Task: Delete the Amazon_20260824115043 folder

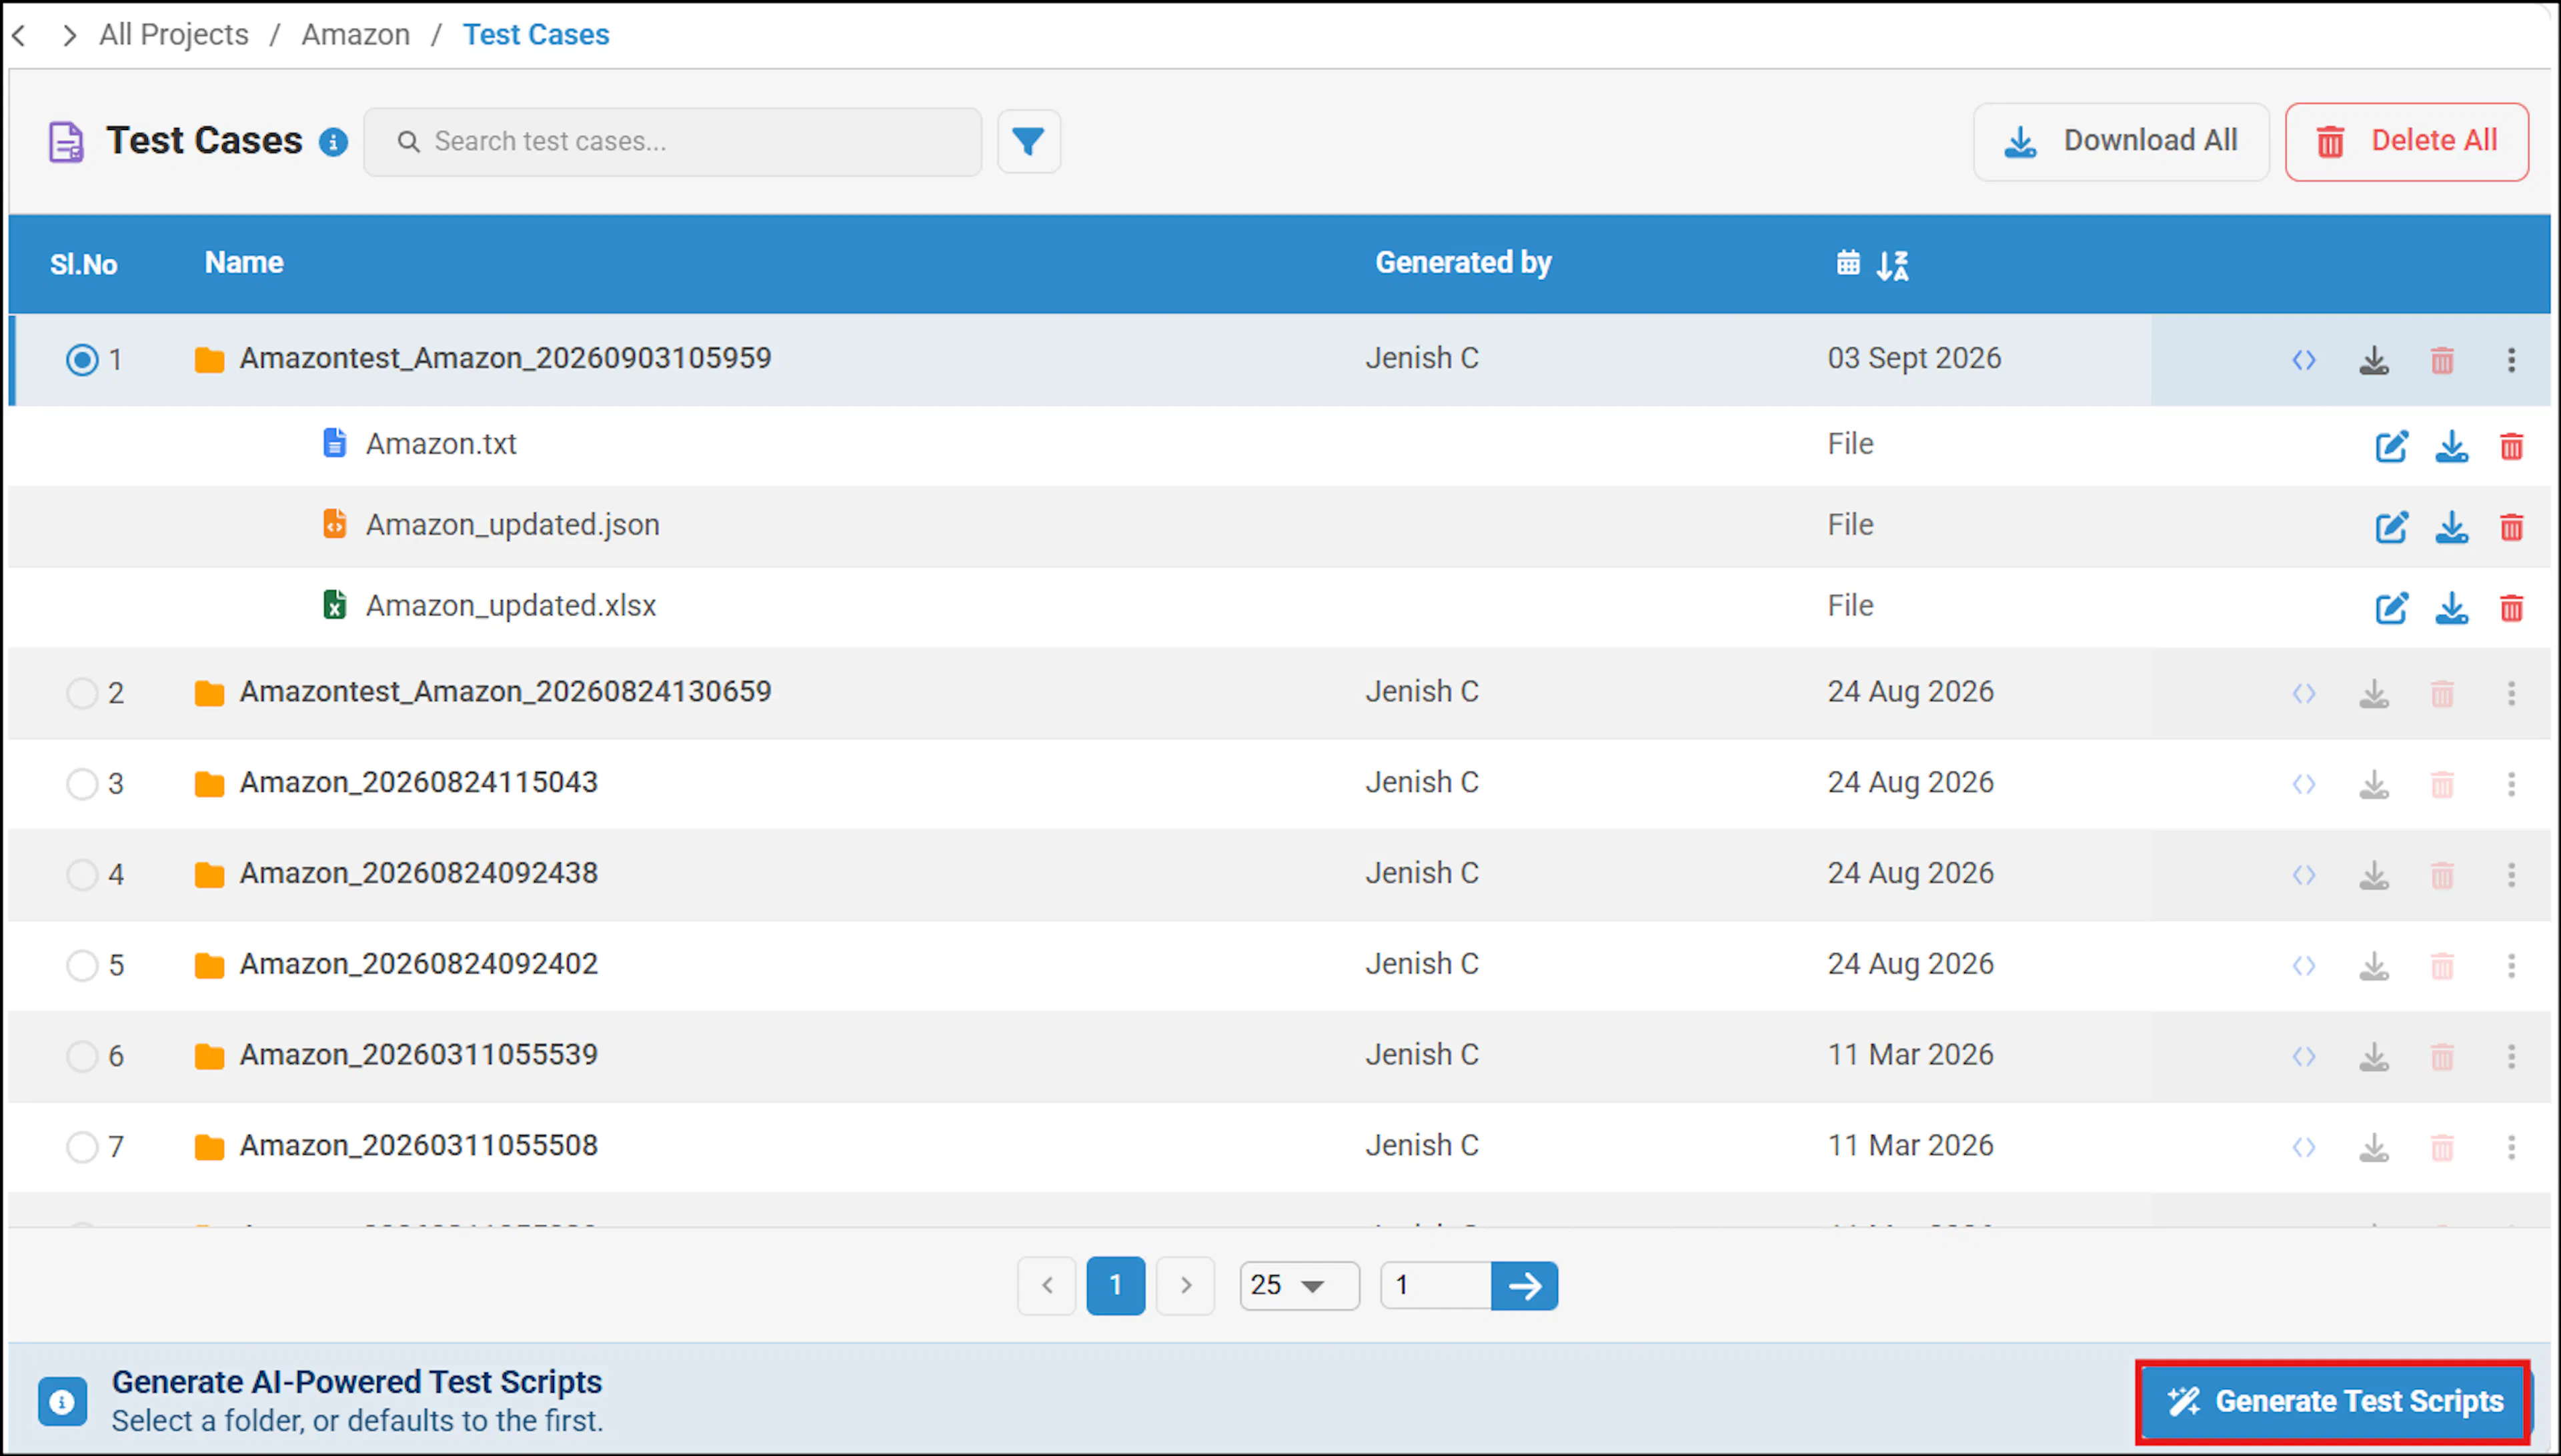Action: 2442,784
